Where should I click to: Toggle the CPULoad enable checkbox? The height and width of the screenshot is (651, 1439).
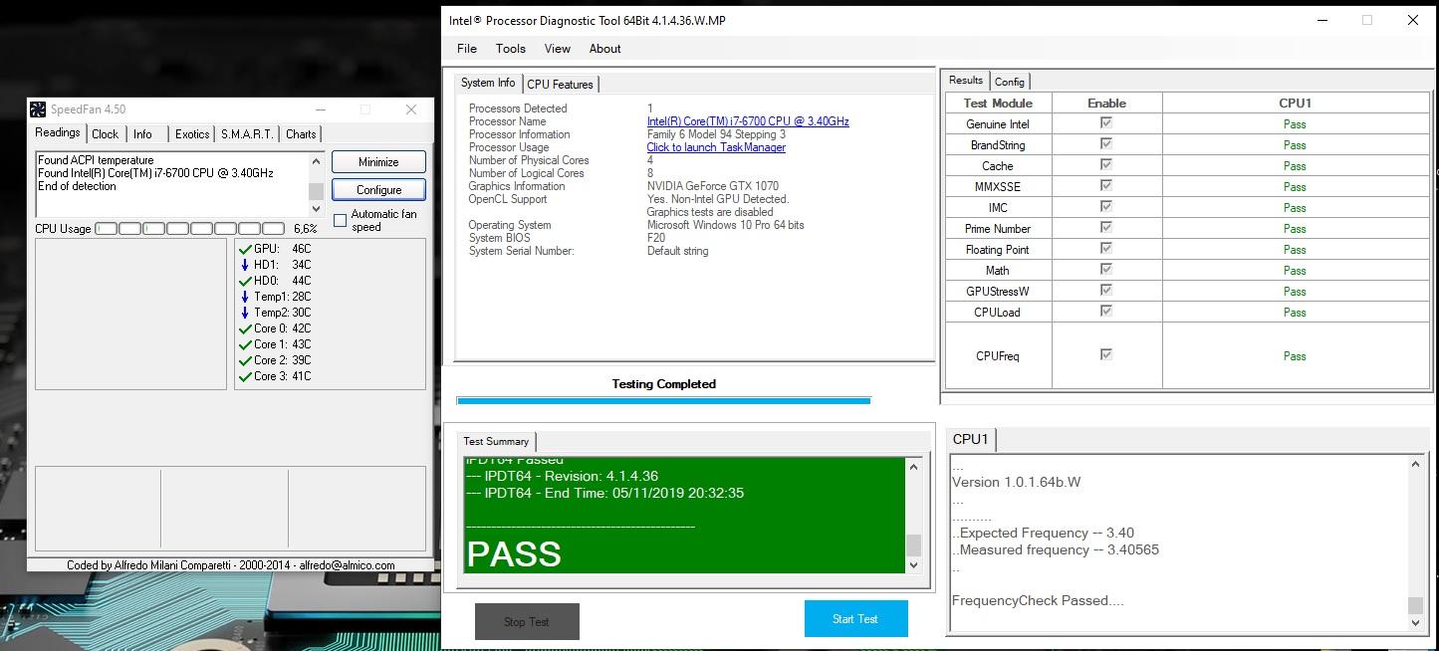(x=1105, y=311)
